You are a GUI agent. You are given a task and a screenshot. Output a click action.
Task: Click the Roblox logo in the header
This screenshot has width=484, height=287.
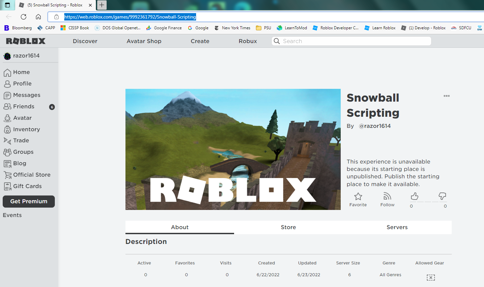(x=26, y=41)
